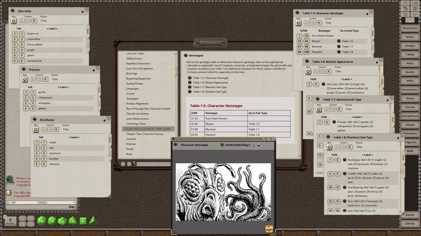The width and height of the screenshot is (421, 236).
Task: Click the link icon beside Table 1-6: Mutant Appearance
Action: [x=190, y=83]
